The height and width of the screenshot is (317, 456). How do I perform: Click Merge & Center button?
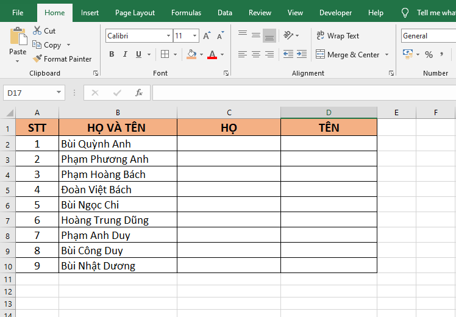click(x=347, y=54)
